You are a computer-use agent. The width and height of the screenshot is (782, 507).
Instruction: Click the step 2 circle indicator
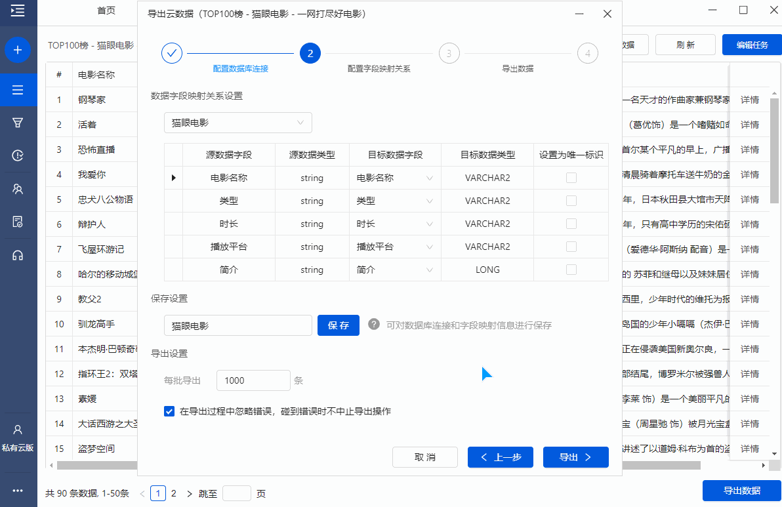click(x=310, y=53)
